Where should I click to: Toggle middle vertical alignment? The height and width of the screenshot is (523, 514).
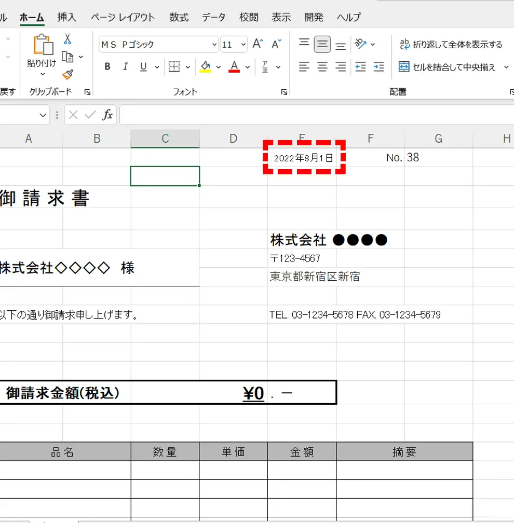pos(322,44)
